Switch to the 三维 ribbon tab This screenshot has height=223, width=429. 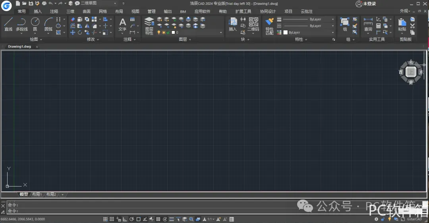coord(70,11)
